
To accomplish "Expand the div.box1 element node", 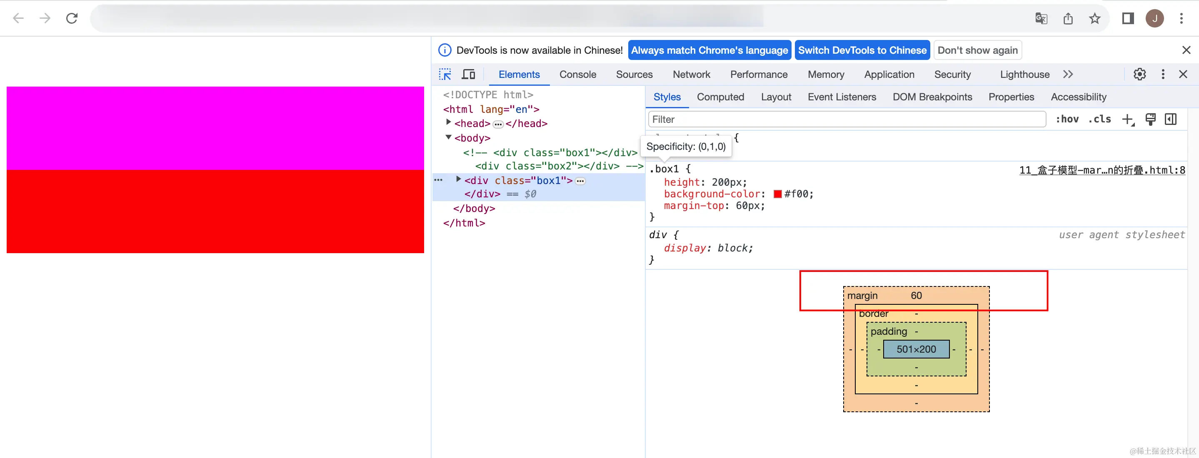I will click(x=458, y=179).
